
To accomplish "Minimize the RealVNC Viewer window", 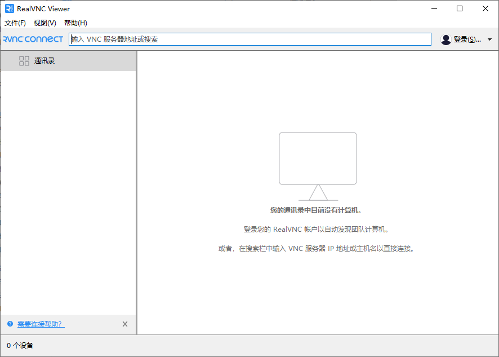I will coord(434,8).
